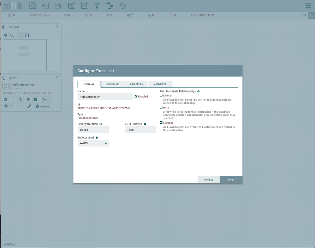Apply the processor configuration
Screen dimensions: 315x248
click(231, 180)
